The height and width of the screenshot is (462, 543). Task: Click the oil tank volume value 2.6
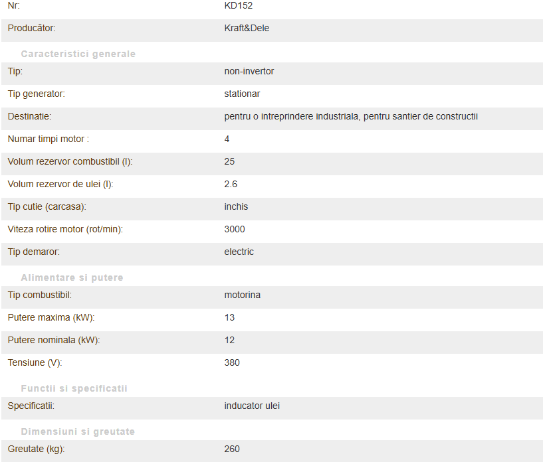coord(231,184)
